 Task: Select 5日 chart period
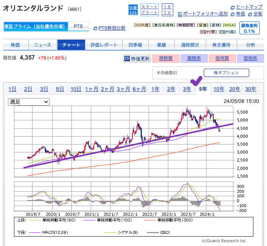(x=60, y=89)
